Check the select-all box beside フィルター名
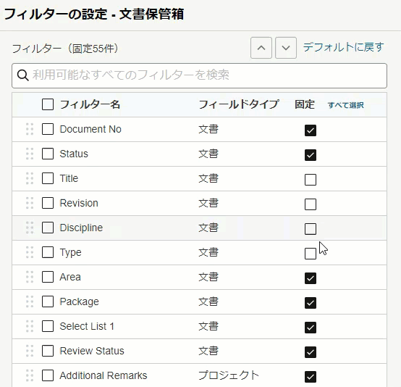The width and height of the screenshot is (401, 387). click(48, 104)
